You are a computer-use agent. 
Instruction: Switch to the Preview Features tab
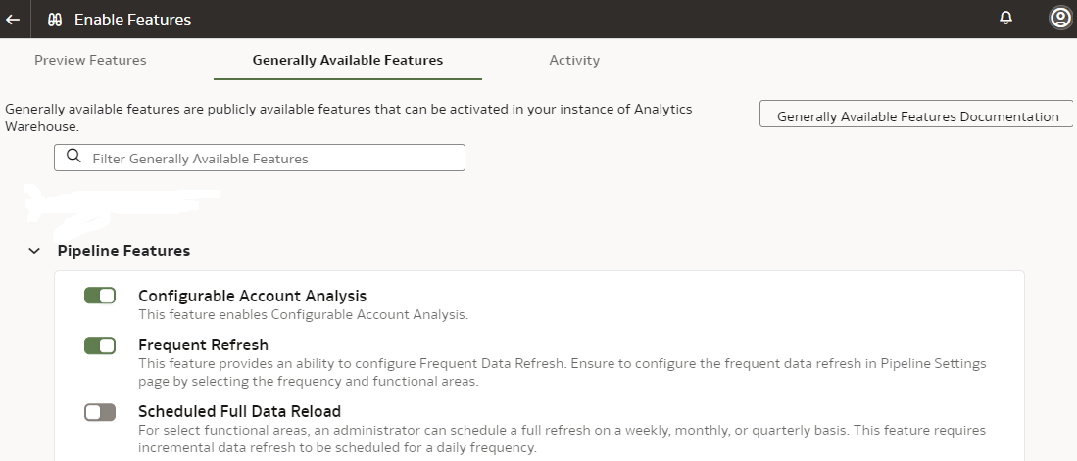[90, 60]
